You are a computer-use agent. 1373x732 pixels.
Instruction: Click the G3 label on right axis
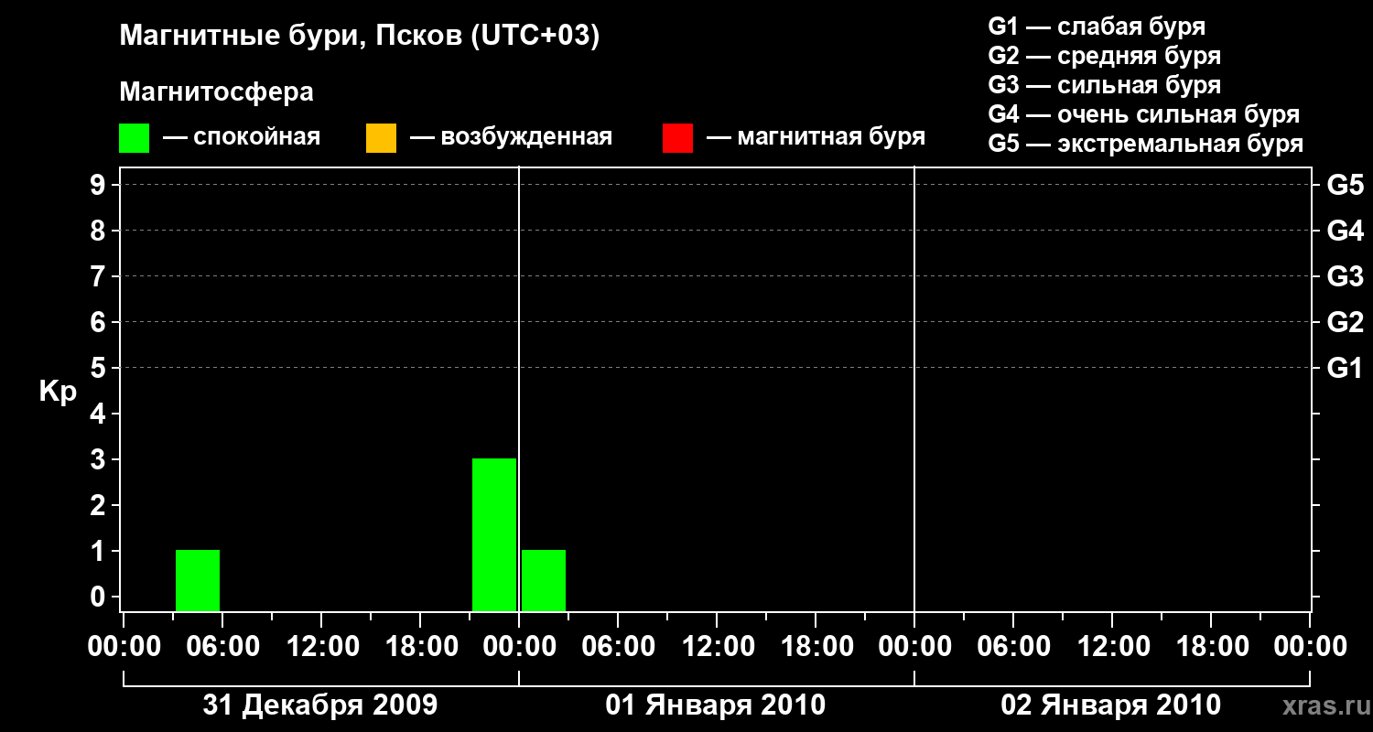tap(1346, 276)
